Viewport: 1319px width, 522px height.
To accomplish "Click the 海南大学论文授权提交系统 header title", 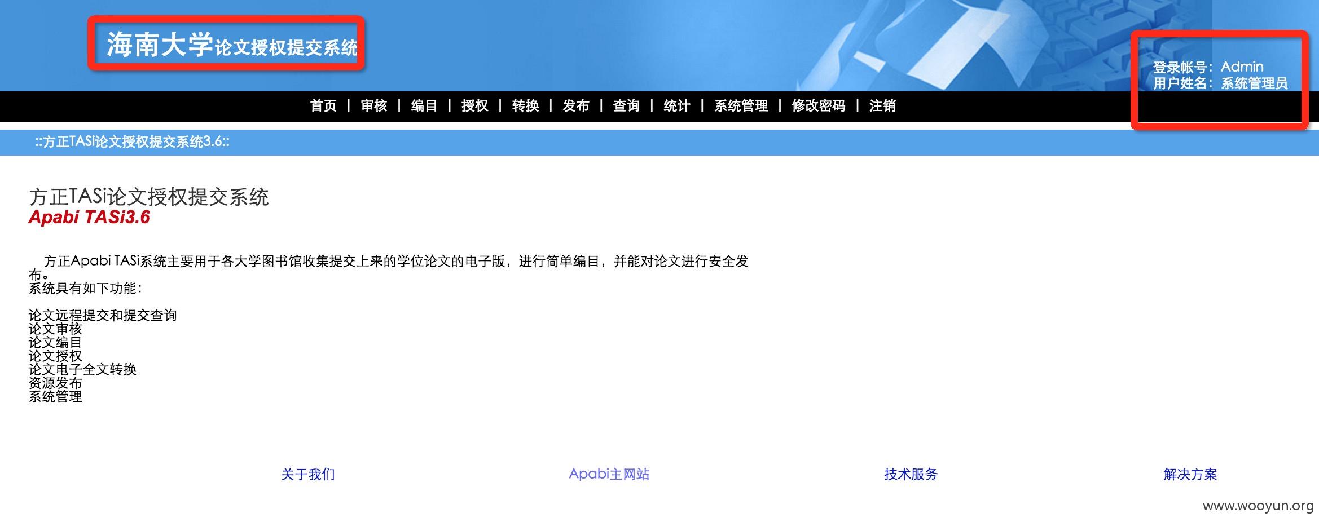I will [232, 45].
